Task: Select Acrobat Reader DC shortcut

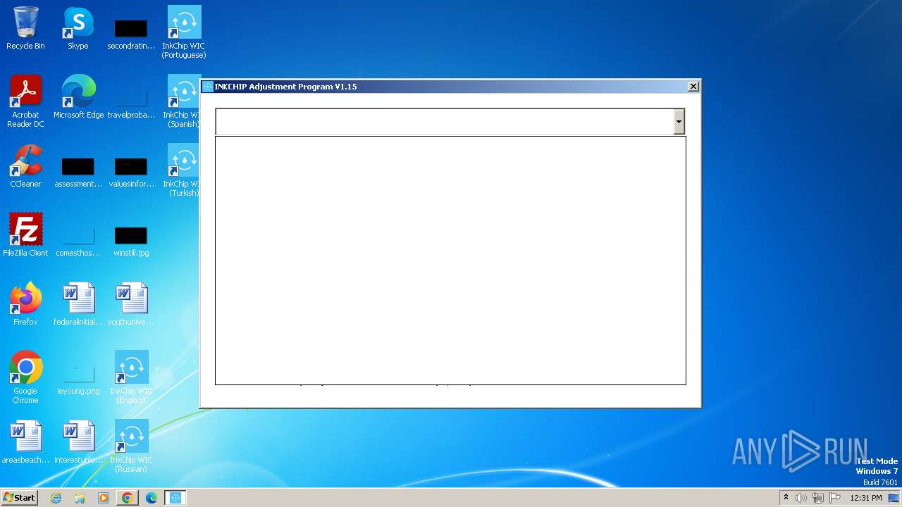Action: point(25,101)
